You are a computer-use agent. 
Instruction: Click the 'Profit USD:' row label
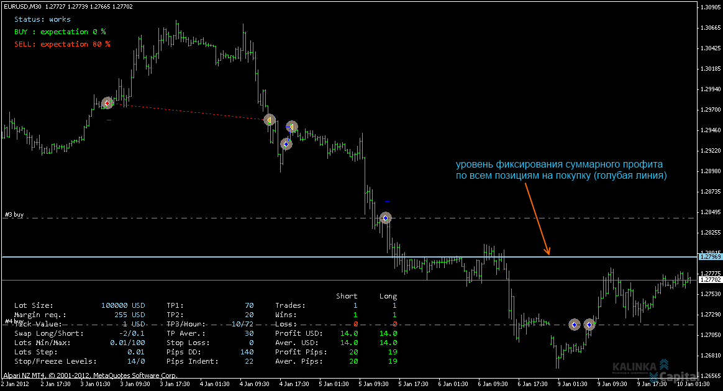coord(299,333)
